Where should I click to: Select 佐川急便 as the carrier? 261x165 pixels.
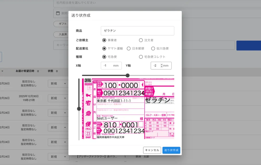(x=153, y=48)
